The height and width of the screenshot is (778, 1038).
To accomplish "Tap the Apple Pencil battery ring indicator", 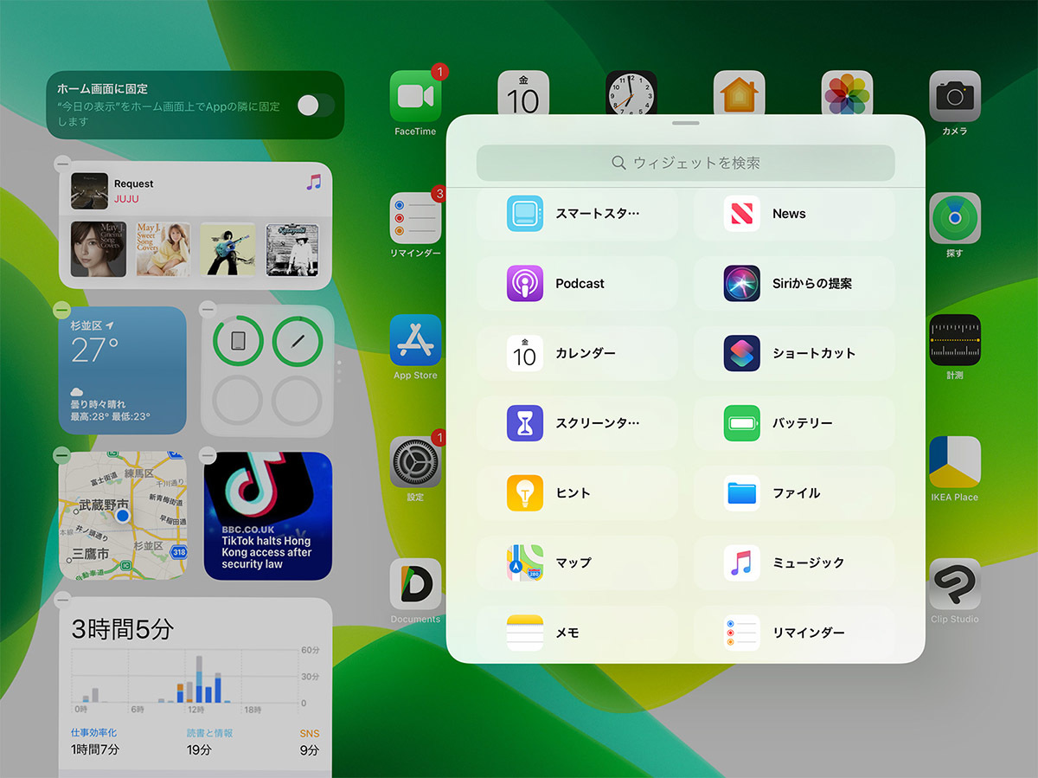I will point(298,341).
